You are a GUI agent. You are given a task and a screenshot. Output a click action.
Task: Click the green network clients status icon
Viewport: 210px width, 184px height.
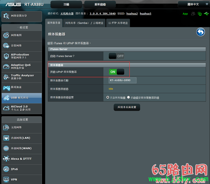coord(200,14)
